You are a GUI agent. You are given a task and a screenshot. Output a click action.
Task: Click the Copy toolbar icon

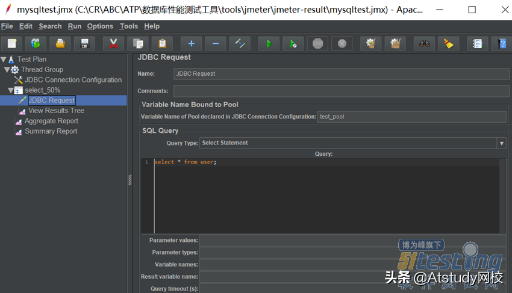tap(138, 43)
